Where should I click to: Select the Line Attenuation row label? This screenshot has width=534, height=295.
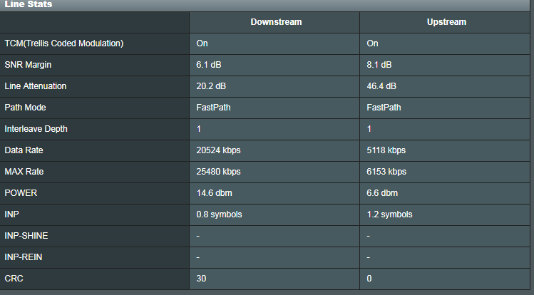tap(36, 86)
